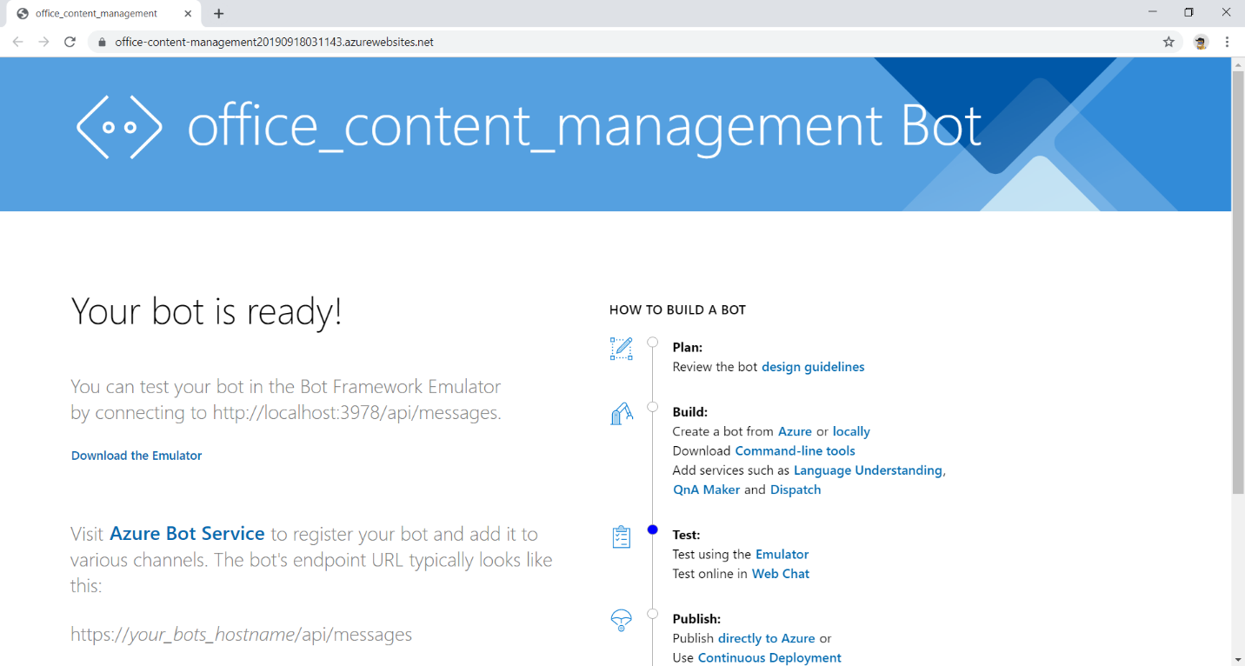Open the Chrome three-dot menu

pyautogui.click(x=1227, y=42)
